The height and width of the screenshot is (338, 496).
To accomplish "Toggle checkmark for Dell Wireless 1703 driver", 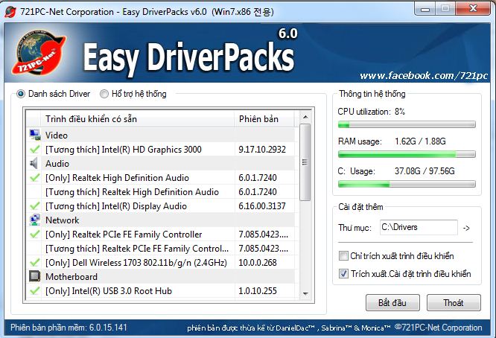I will [34, 262].
